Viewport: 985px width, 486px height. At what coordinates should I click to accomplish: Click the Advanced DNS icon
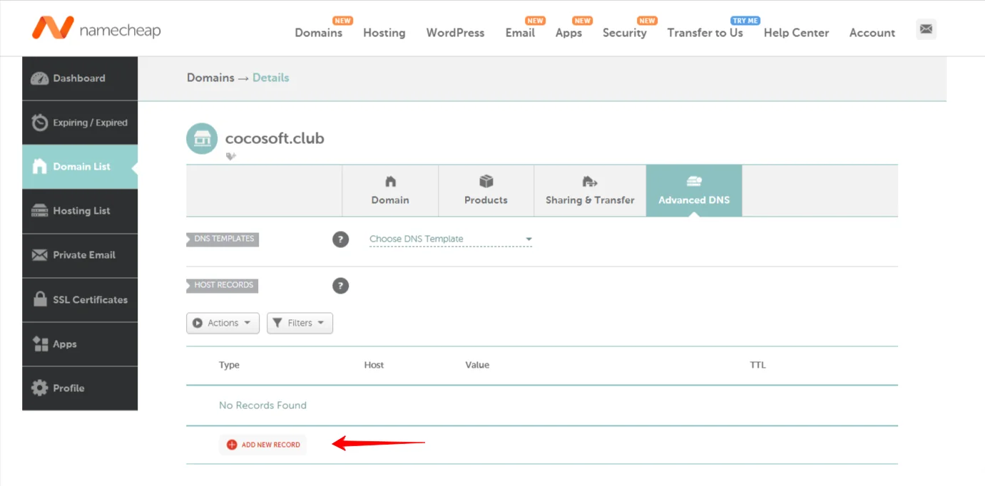click(x=694, y=181)
